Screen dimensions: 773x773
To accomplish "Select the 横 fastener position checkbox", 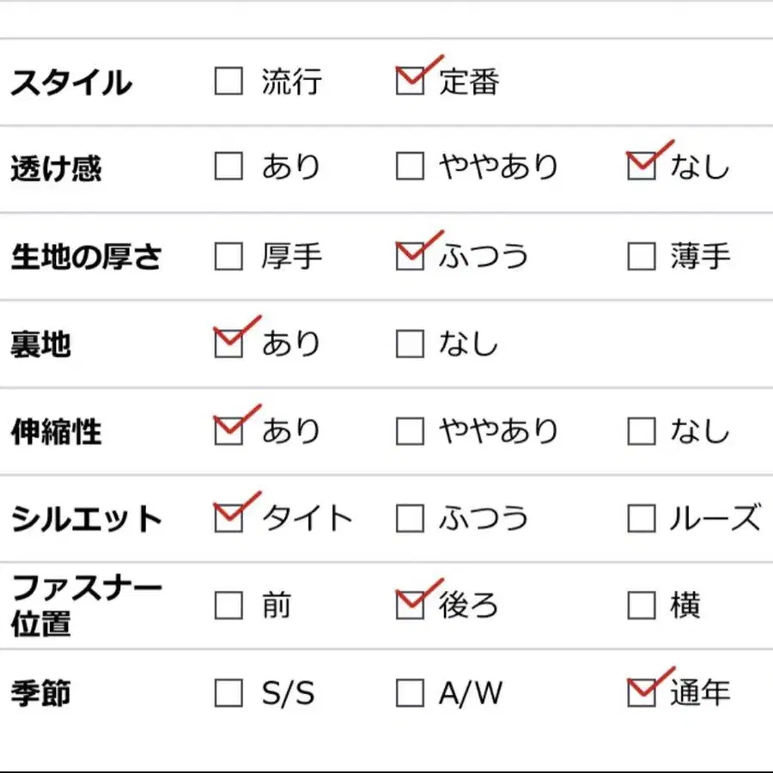I will [x=642, y=606].
